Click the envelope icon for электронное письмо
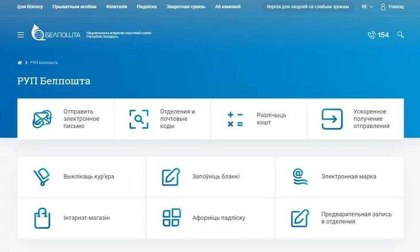 42,119
